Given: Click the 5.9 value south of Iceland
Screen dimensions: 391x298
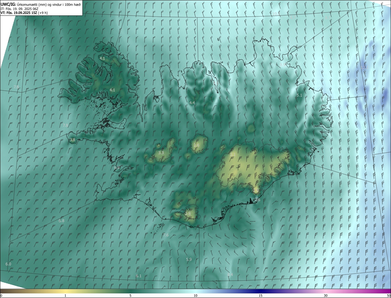Looking at the screenshot, I should tap(189, 259).
